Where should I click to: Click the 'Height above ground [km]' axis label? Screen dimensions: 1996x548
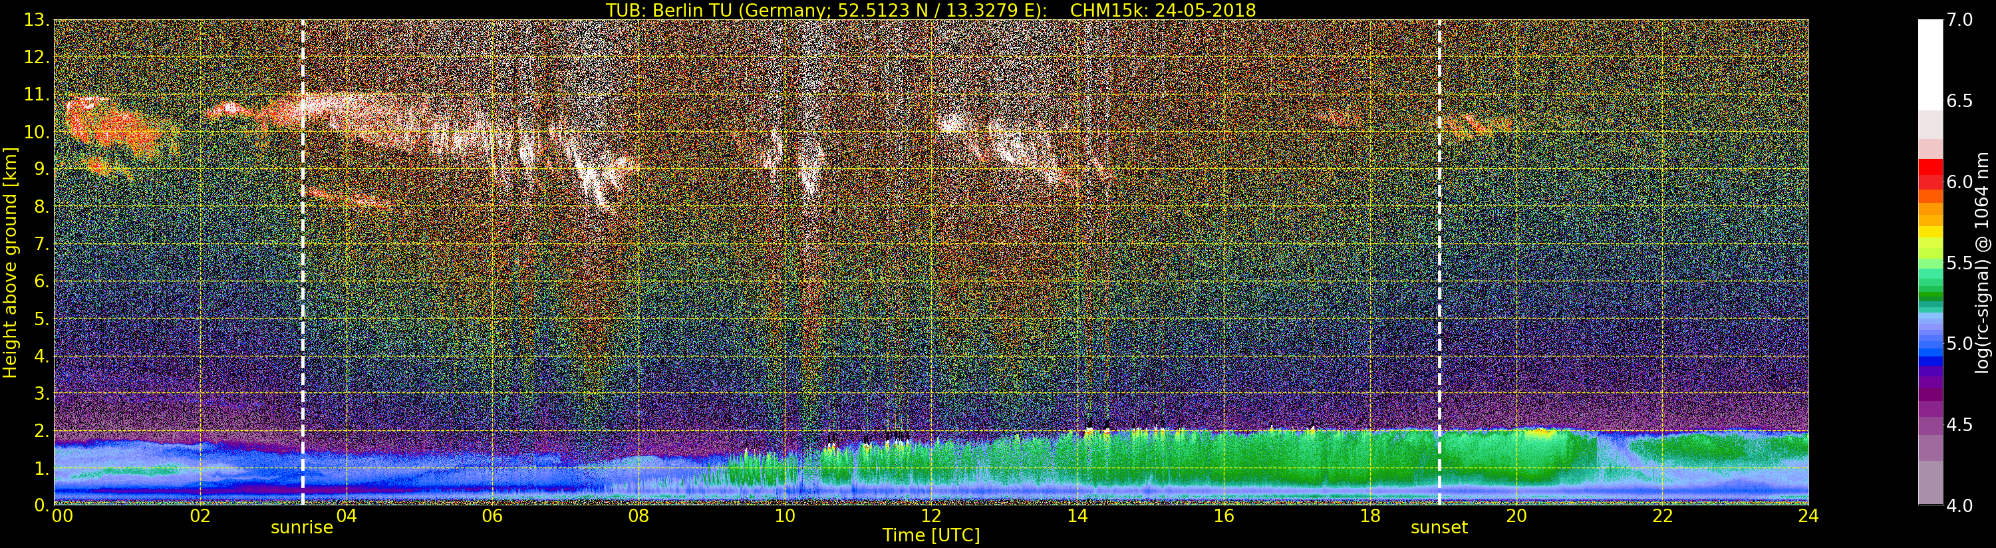[x=10, y=262]
